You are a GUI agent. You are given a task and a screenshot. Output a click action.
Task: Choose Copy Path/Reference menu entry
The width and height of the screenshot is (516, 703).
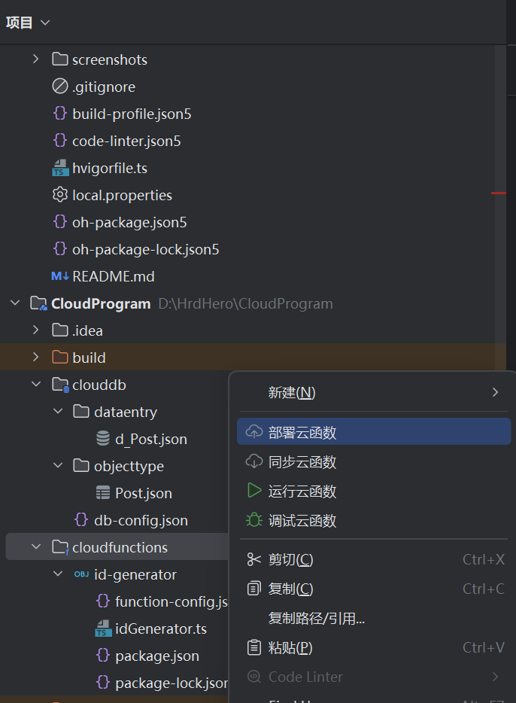[317, 619]
